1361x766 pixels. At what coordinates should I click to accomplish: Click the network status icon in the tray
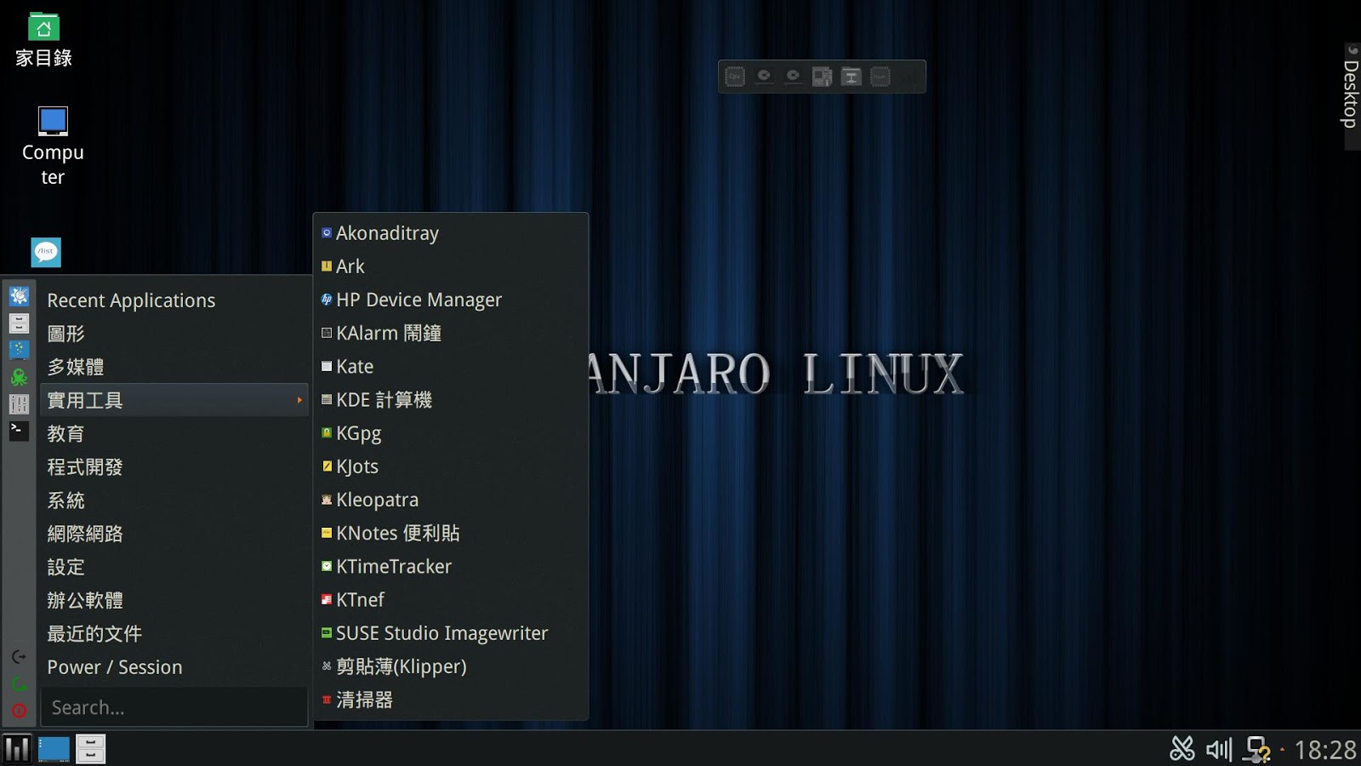[1257, 750]
